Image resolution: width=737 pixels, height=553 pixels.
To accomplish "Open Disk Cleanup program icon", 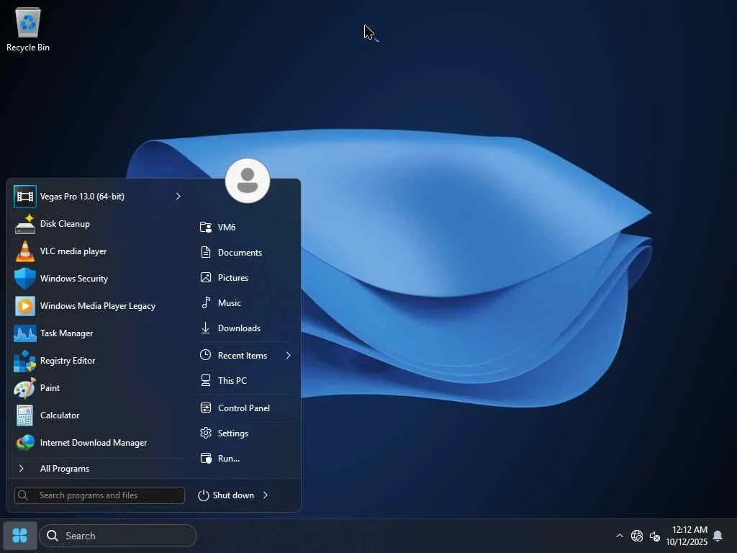I will coord(24,224).
